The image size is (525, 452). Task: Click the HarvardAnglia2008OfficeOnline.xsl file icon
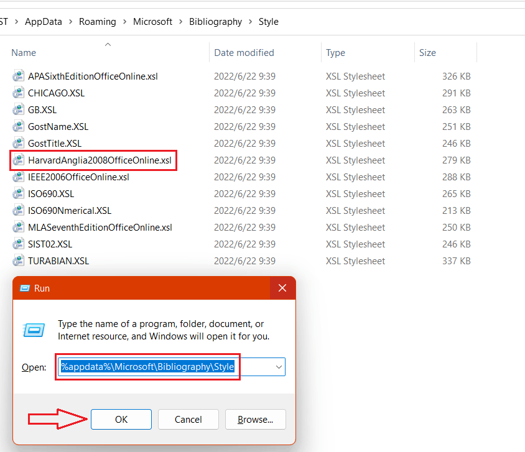19,160
